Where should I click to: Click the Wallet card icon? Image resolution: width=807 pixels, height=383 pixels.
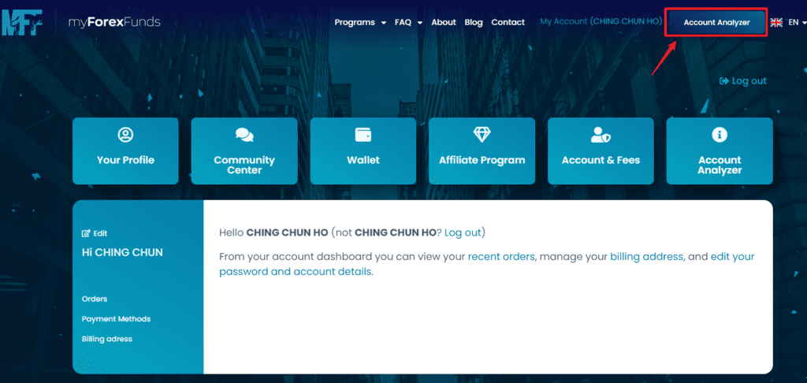[x=363, y=135]
